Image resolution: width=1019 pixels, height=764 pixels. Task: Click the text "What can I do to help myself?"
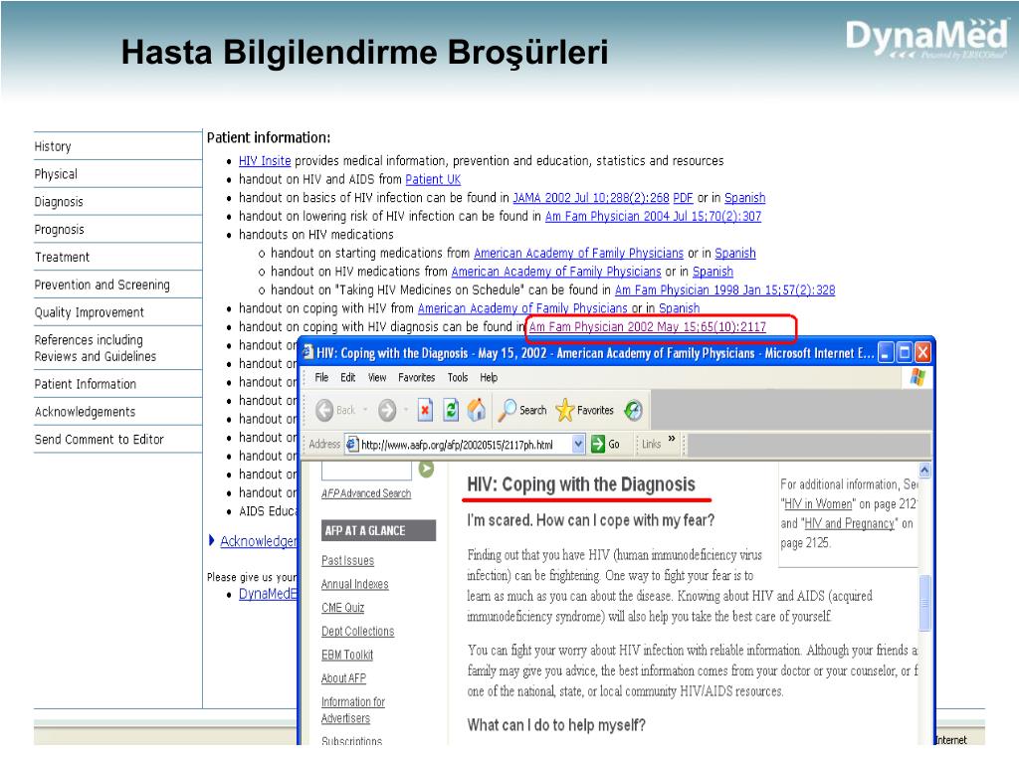[x=556, y=725]
